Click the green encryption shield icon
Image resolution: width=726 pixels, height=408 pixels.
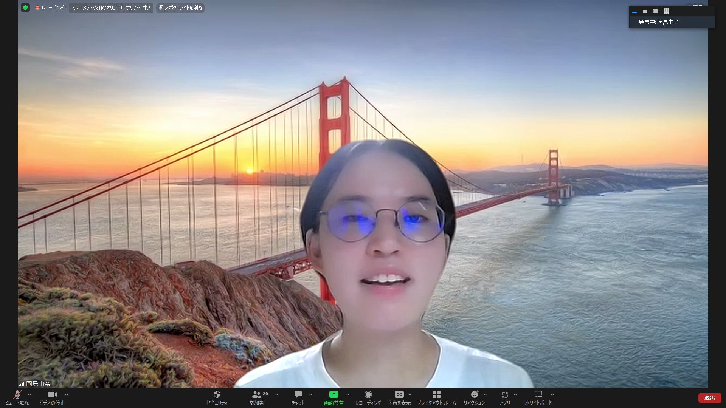25,8
